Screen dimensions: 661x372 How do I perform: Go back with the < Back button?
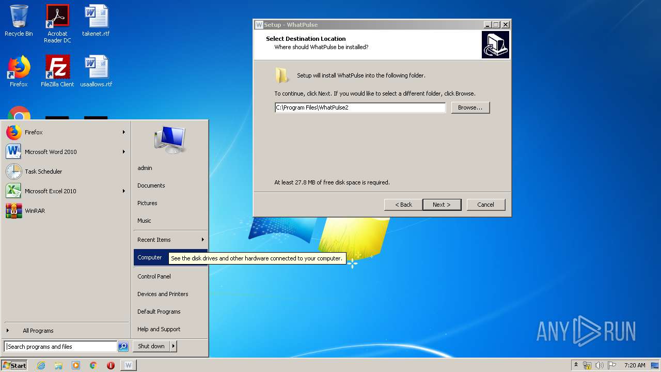point(403,205)
